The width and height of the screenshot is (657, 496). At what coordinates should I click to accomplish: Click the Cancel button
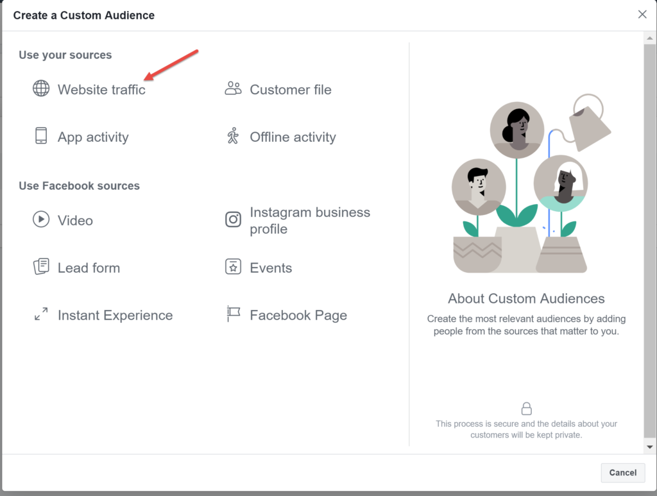(x=622, y=472)
